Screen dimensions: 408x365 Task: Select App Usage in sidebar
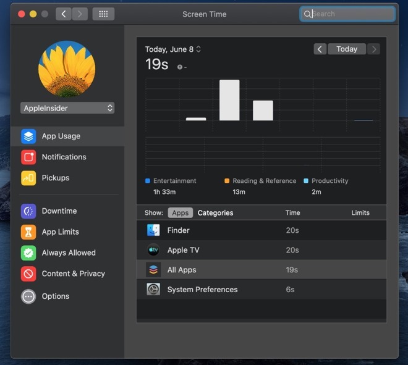(x=67, y=136)
